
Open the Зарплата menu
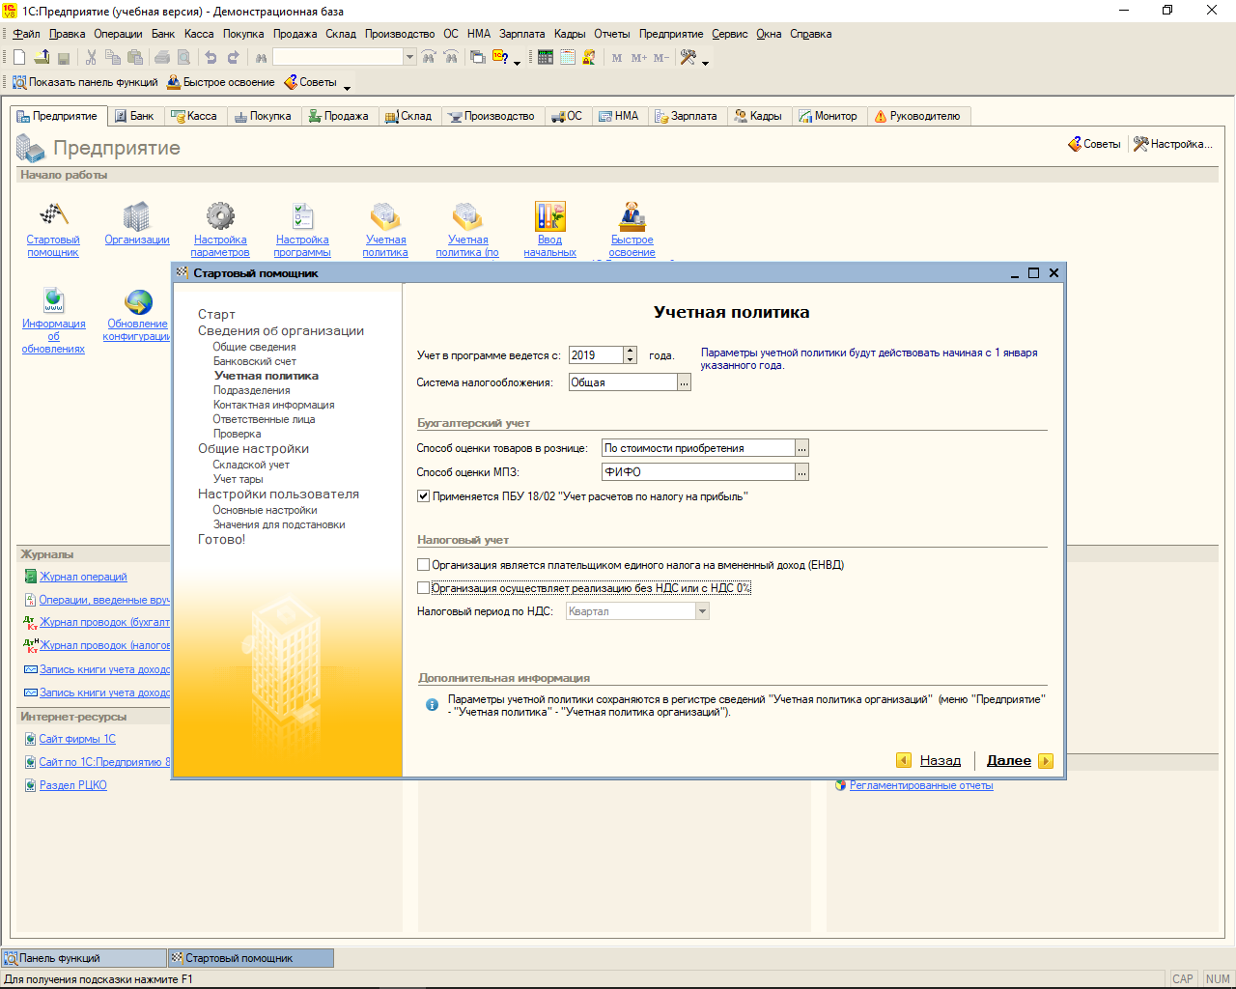522,34
